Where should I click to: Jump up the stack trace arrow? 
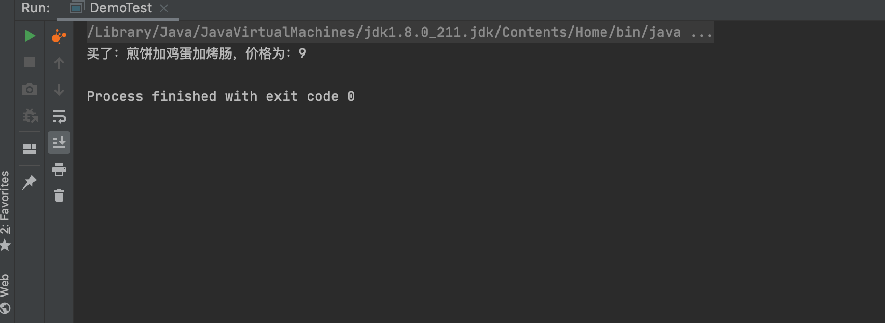point(59,63)
